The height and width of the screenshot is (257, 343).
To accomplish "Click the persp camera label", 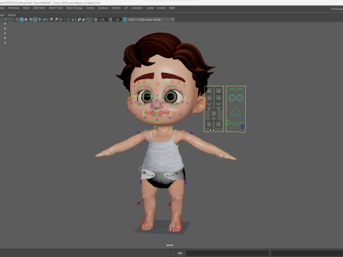I will point(169,245).
